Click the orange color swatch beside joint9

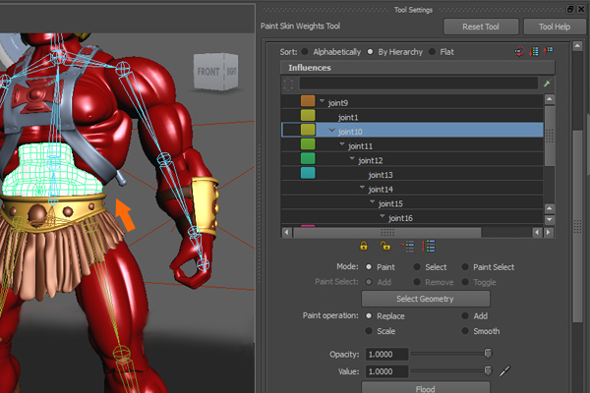pyautogui.click(x=308, y=101)
